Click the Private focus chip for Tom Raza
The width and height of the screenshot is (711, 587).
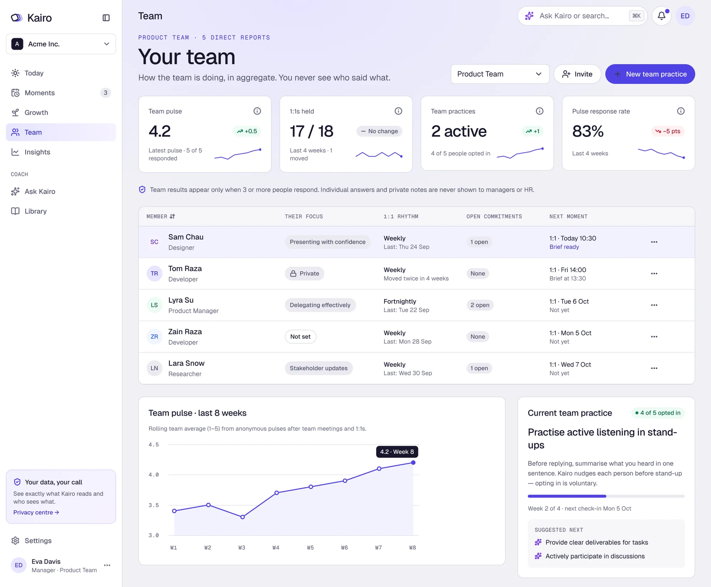point(304,273)
